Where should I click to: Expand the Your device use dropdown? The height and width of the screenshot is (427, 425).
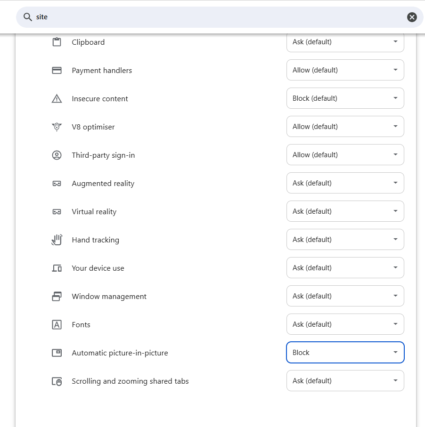(x=345, y=268)
